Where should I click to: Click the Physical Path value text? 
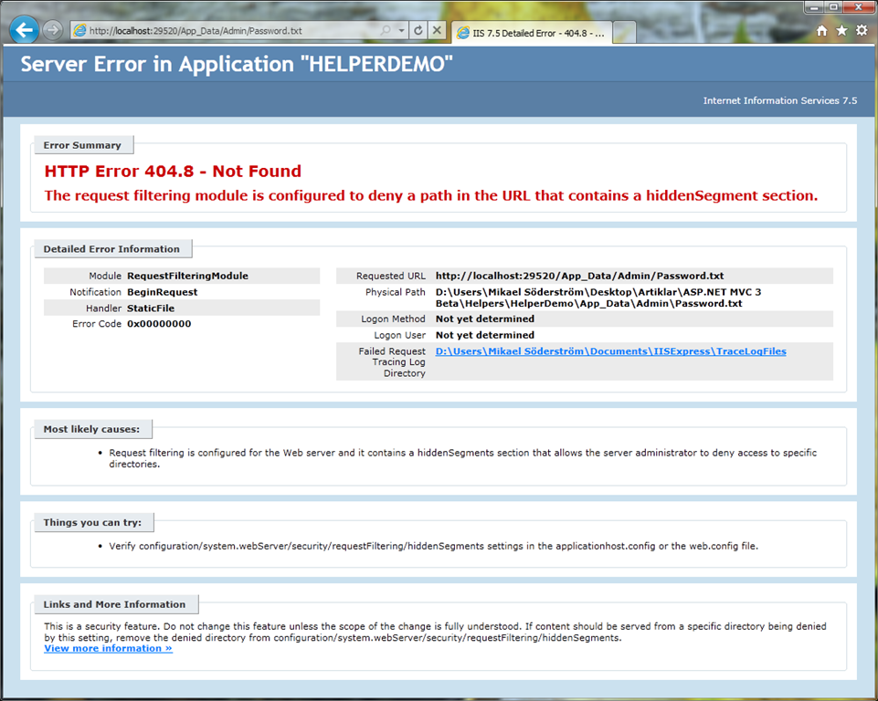coord(598,298)
